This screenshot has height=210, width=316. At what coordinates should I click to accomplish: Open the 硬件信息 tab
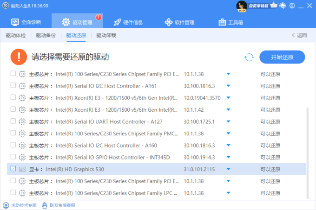coord(128,22)
